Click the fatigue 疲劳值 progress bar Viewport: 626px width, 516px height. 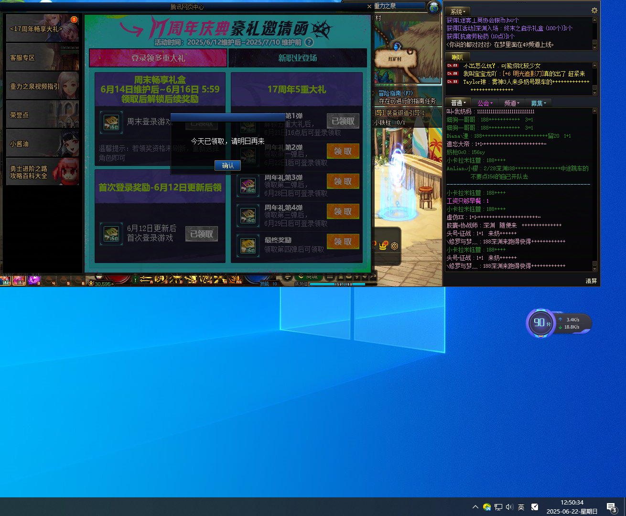pos(343,284)
